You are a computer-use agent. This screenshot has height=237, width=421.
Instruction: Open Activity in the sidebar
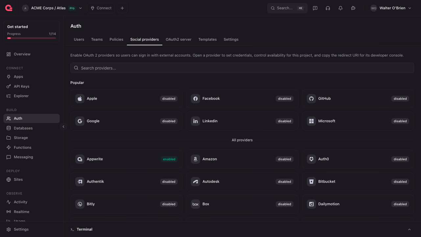(x=32, y=202)
